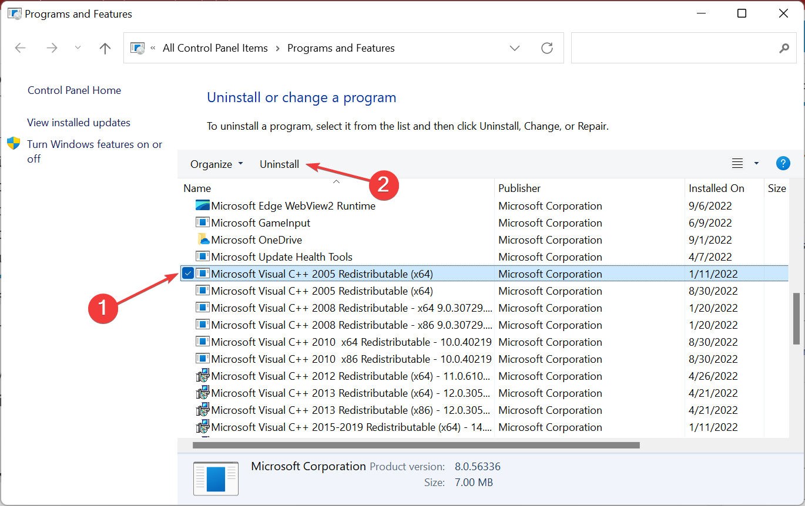Viewport: 805px width, 506px height.
Task: Click installer icon of Visual C++ 2012 x64
Action: [203, 376]
